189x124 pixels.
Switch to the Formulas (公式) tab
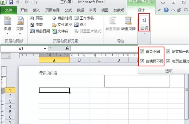[68, 10]
